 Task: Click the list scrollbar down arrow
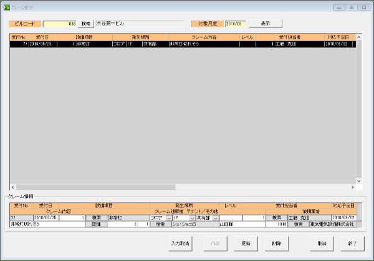click(359, 181)
